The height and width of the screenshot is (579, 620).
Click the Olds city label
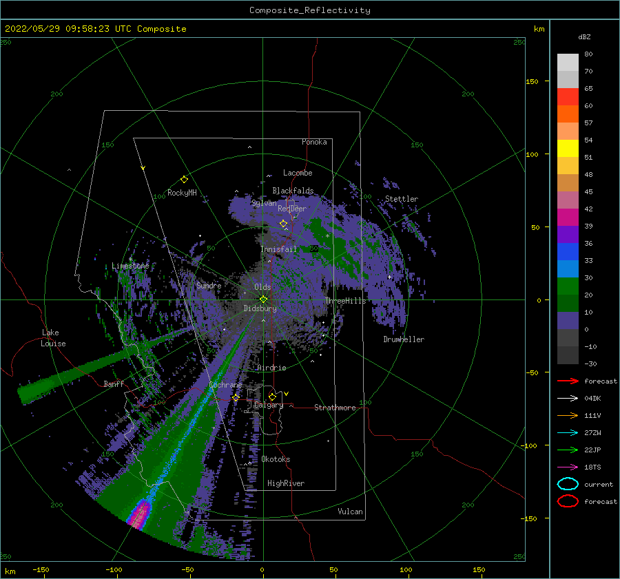(262, 287)
